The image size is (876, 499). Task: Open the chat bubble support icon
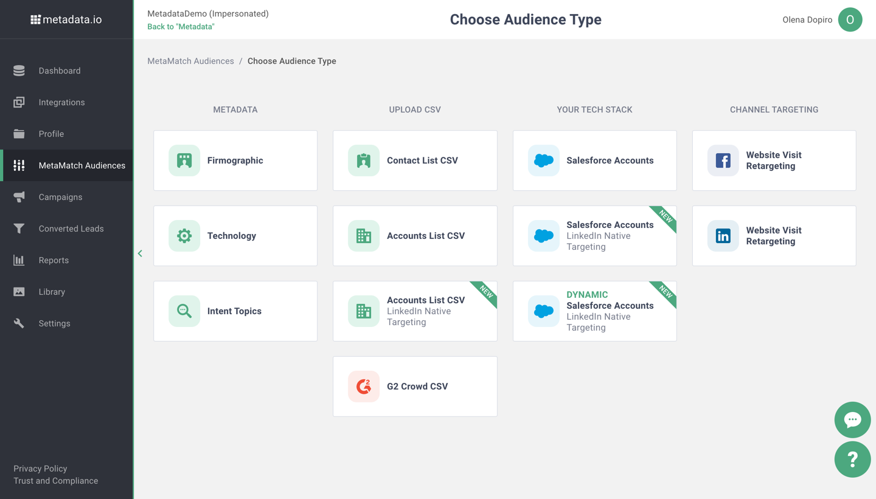point(852,419)
